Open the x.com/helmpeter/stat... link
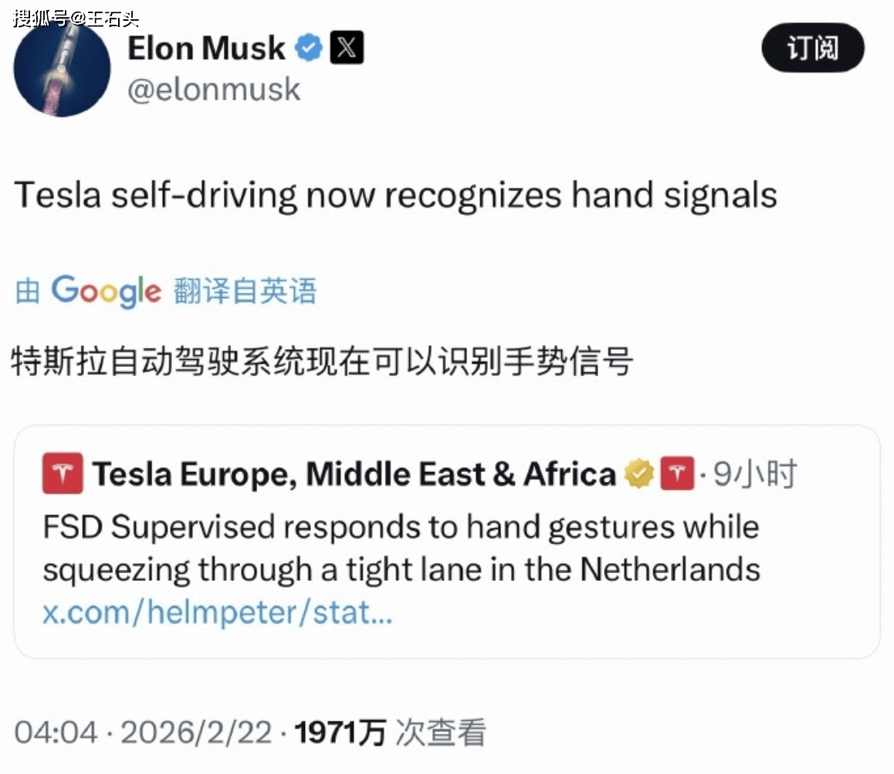 click(x=217, y=613)
